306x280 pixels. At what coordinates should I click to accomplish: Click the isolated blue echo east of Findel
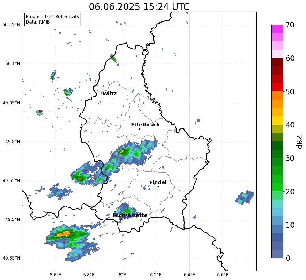(245, 197)
